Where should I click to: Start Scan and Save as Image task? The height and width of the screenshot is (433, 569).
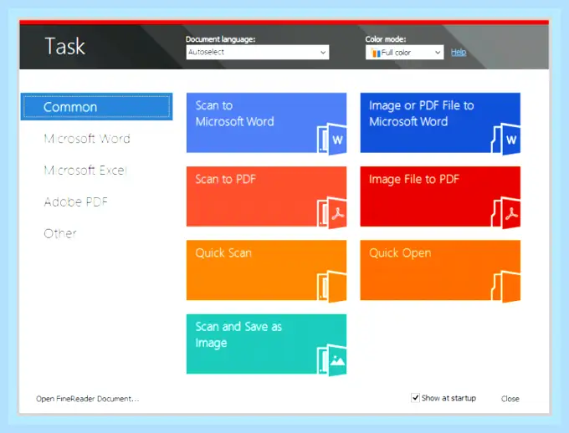266,344
